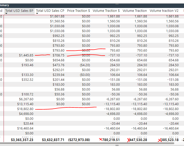Select the -151.08 Volume Traction $ cell

114,80
